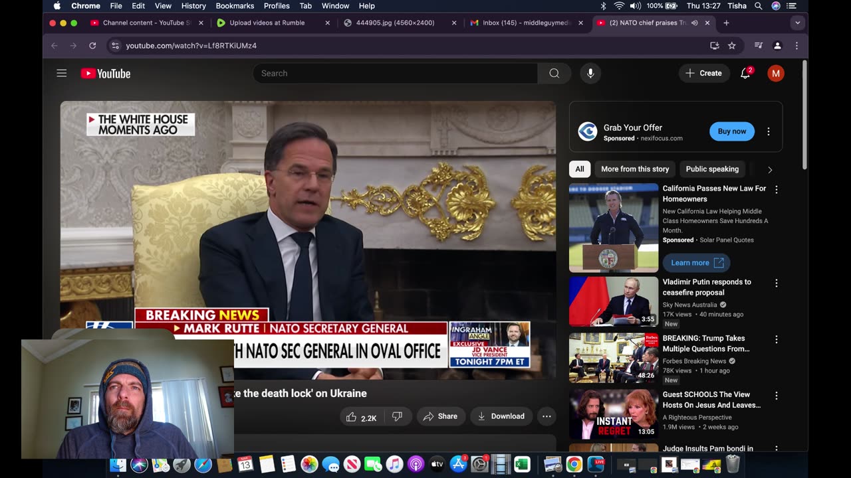Click the Create button
The width and height of the screenshot is (851, 478).
(x=704, y=73)
